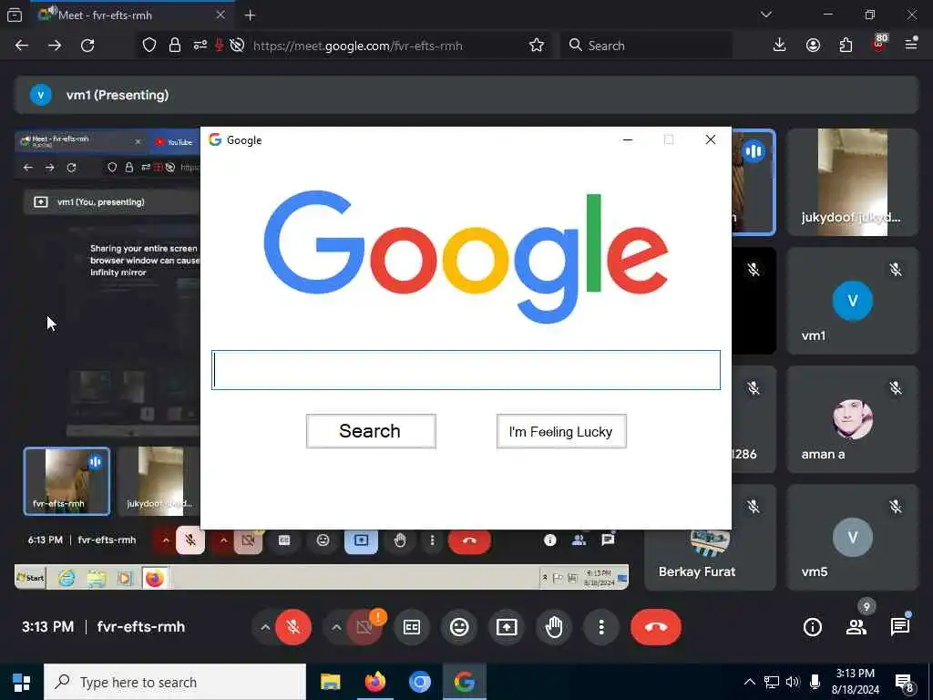The height and width of the screenshot is (700, 933).
Task: Click the Type here to search box
Action: click(175, 682)
